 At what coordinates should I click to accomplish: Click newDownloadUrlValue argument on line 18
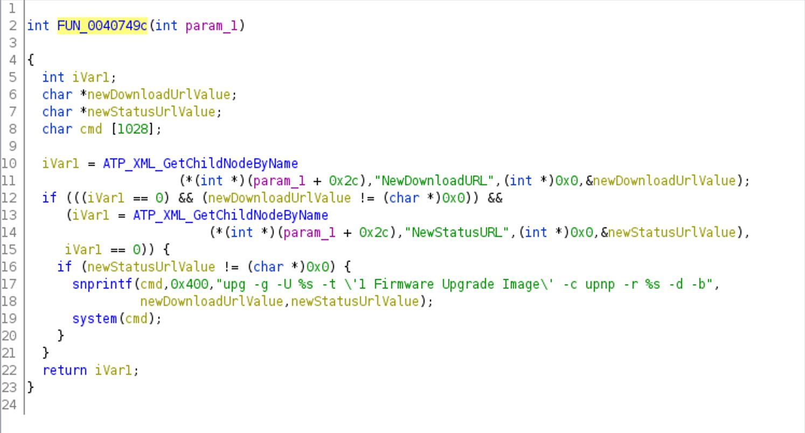(212, 301)
